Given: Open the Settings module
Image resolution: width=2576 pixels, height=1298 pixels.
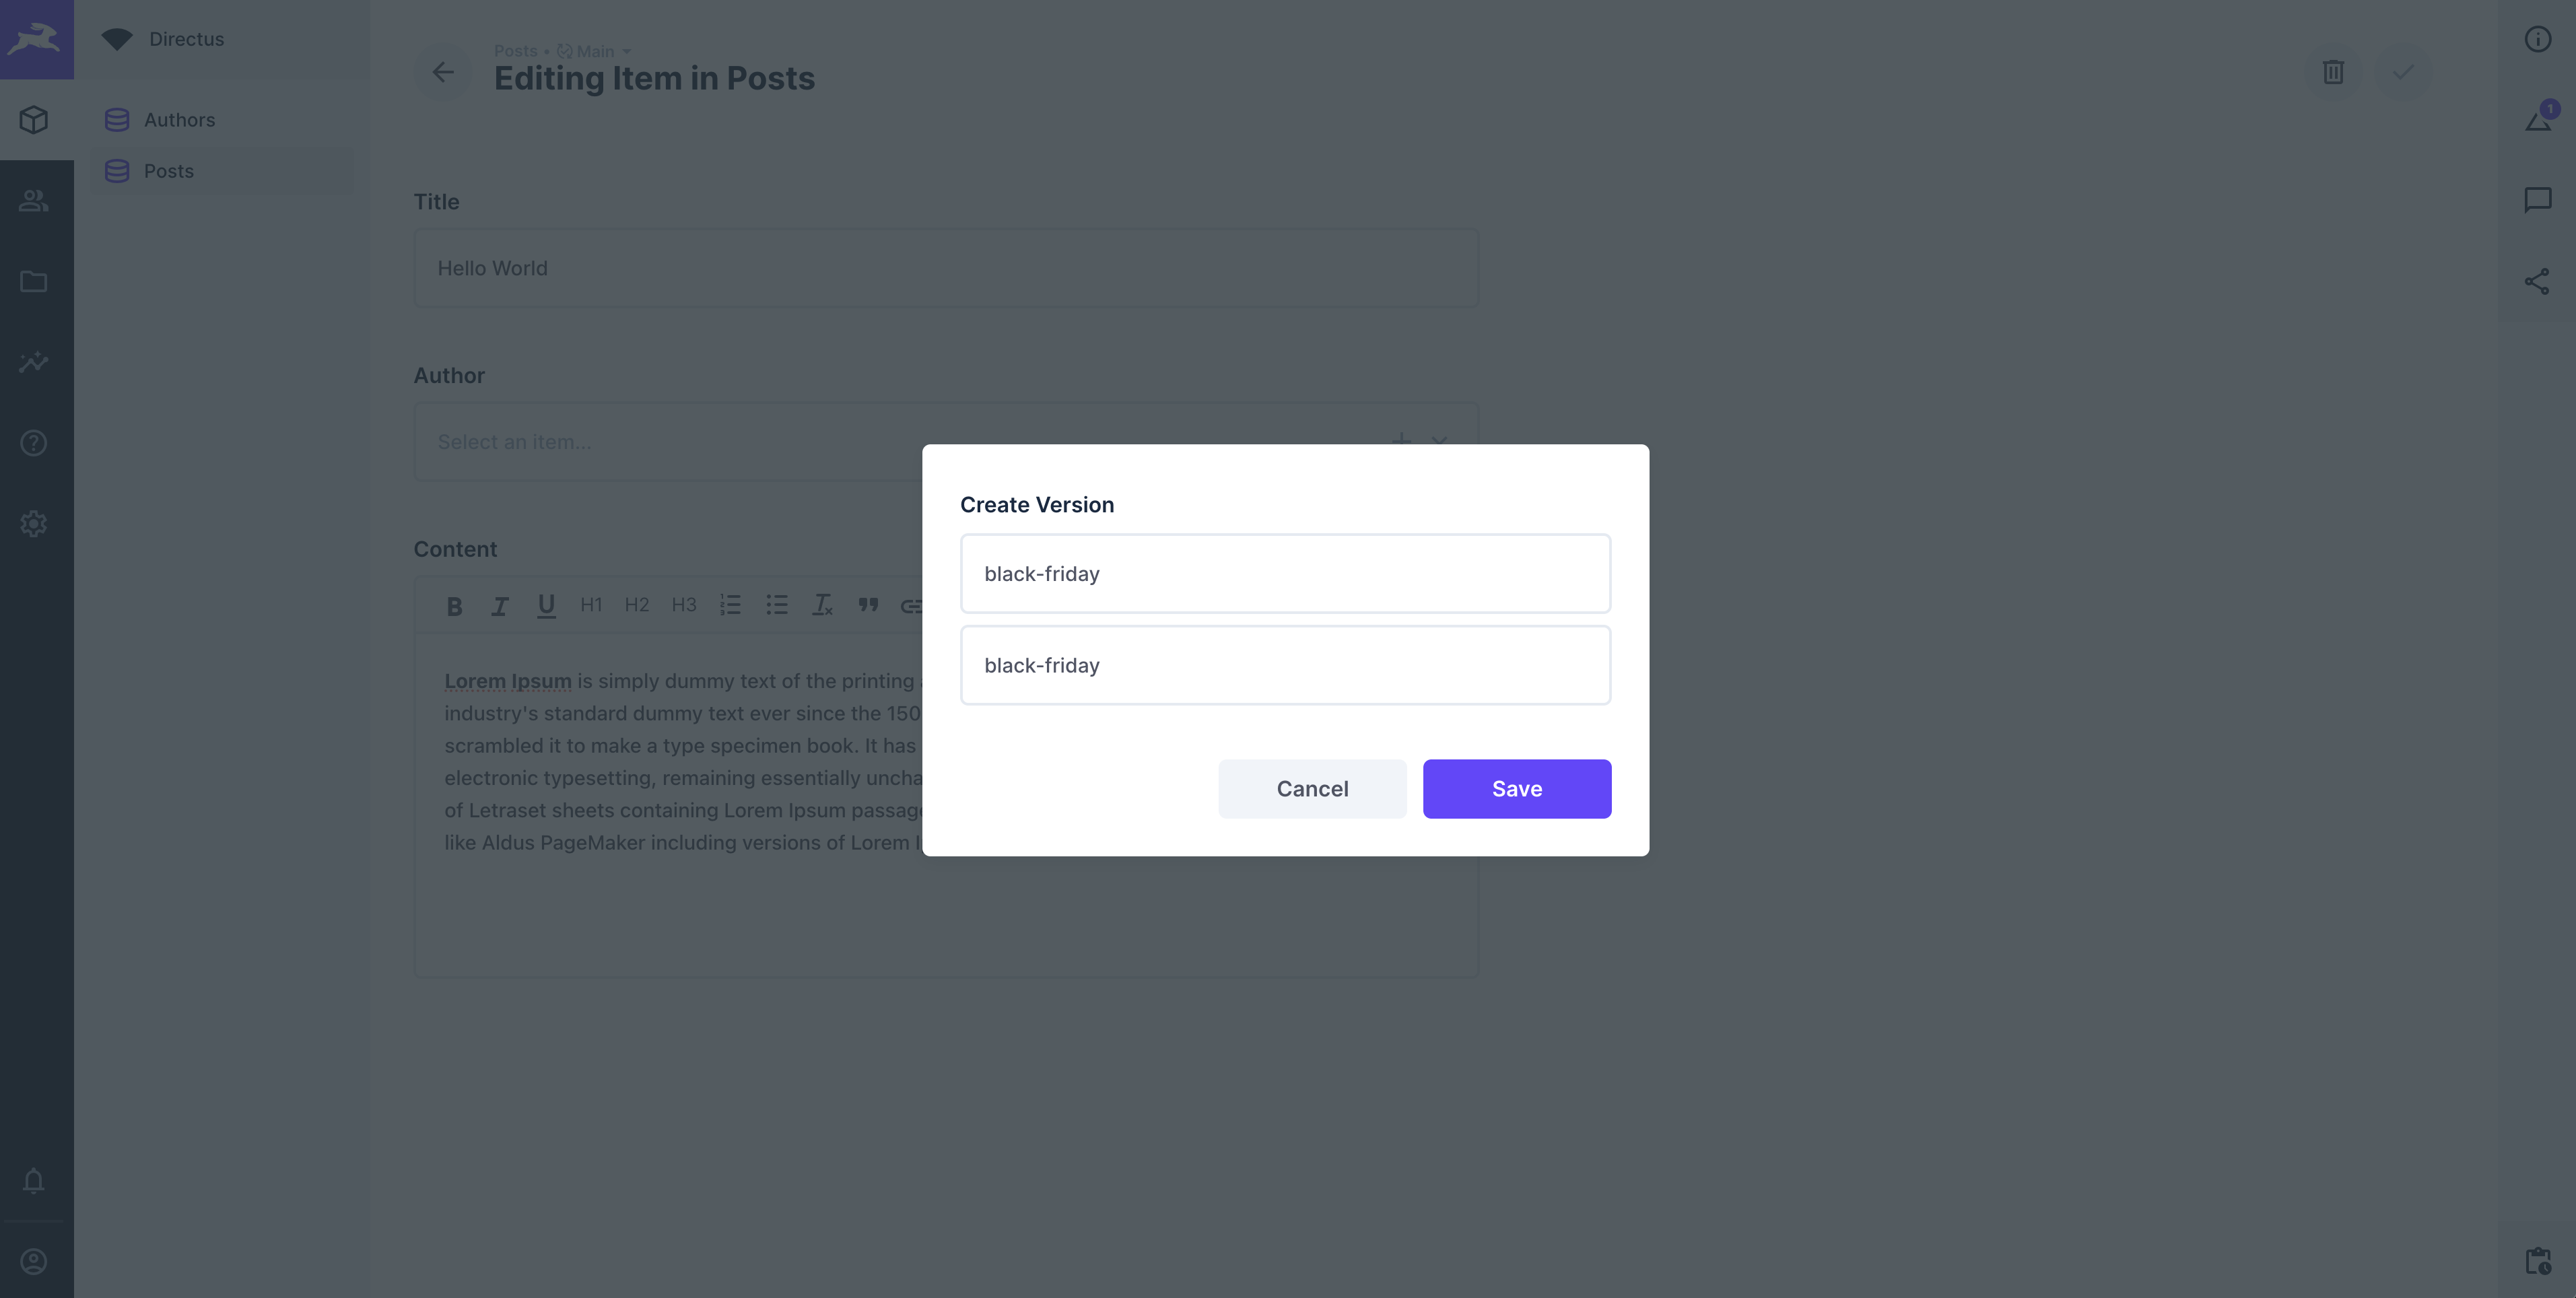Looking at the screenshot, I should 35,524.
